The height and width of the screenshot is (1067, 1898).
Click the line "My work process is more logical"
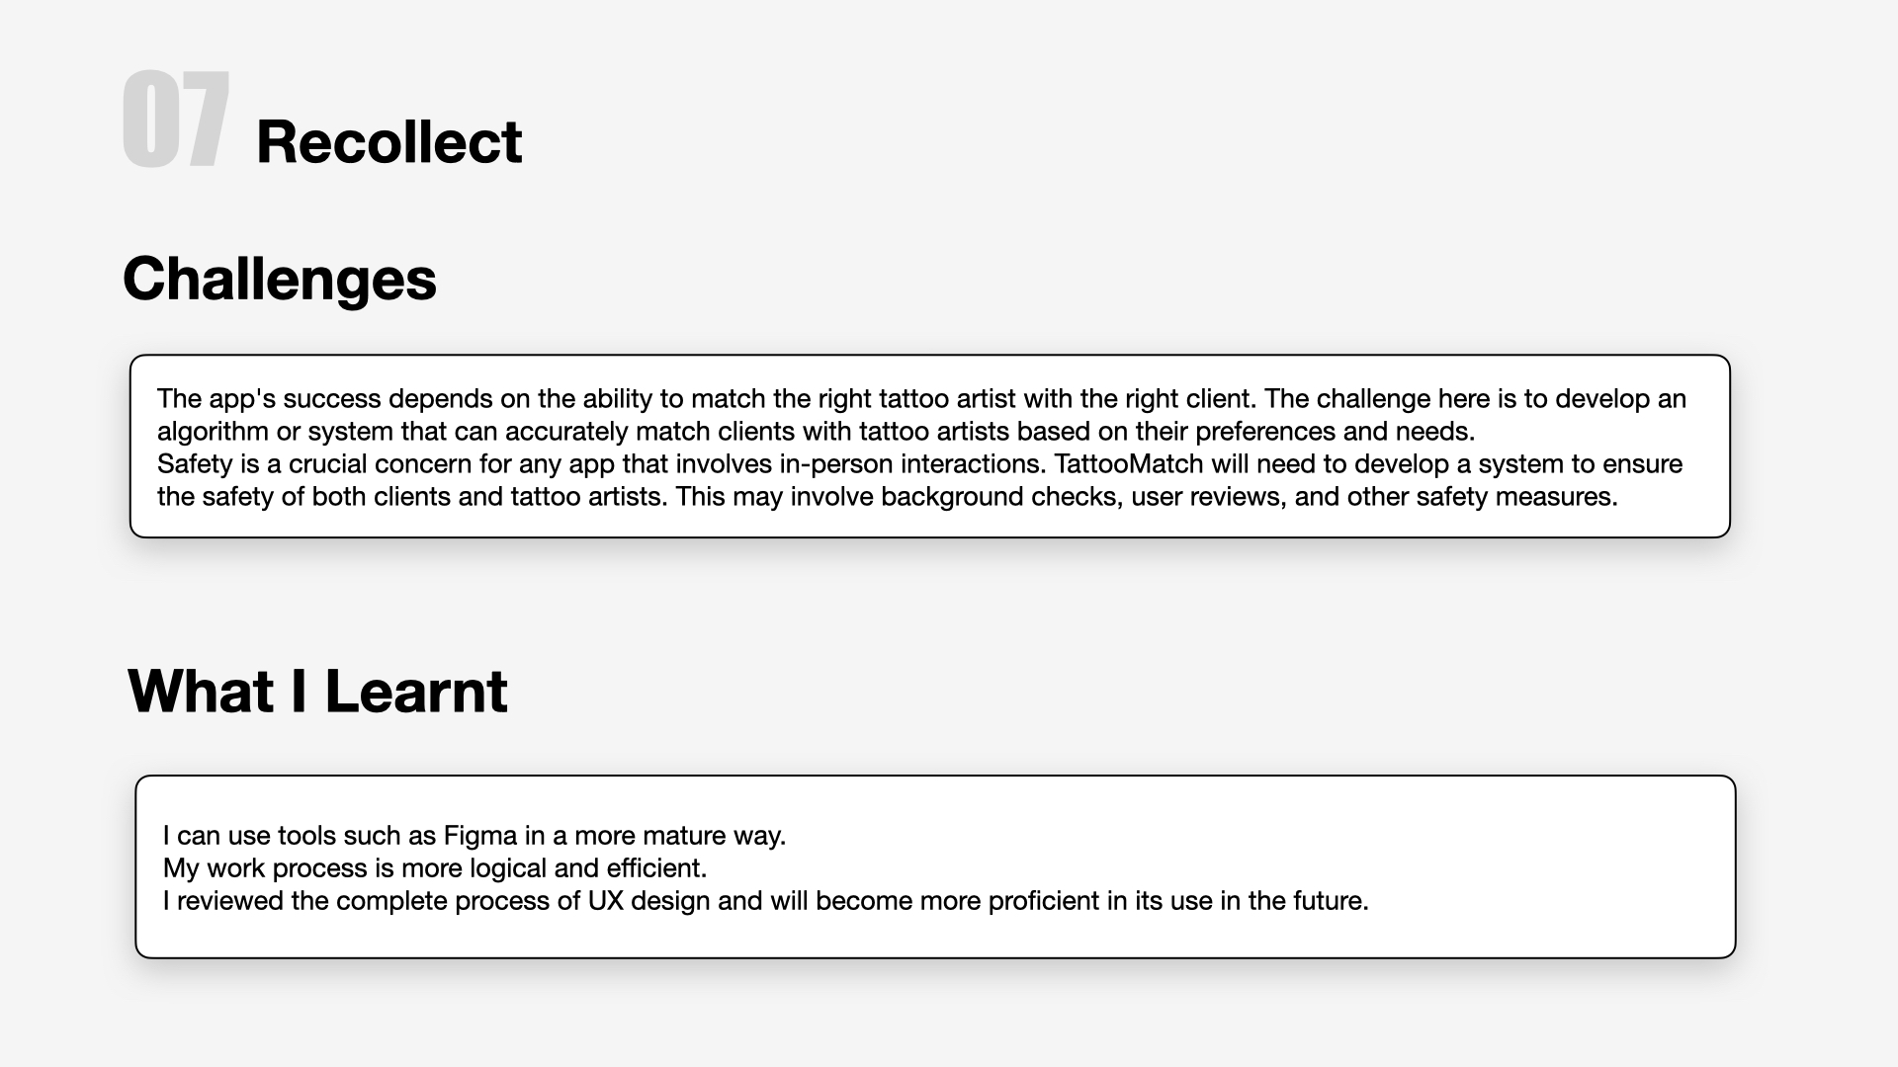pyautogui.click(x=435, y=868)
